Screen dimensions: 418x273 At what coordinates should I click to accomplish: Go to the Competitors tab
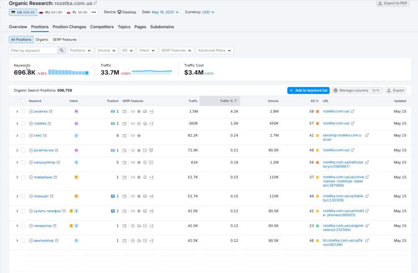(x=102, y=27)
